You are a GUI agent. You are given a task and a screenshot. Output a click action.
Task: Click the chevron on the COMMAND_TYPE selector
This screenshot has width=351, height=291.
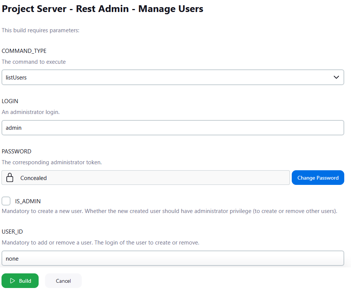click(337, 77)
